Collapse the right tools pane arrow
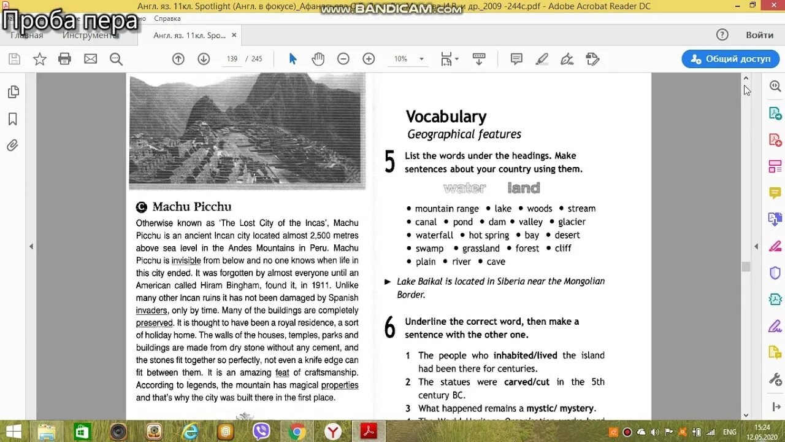The image size is (785, 442). pos(756,246)
